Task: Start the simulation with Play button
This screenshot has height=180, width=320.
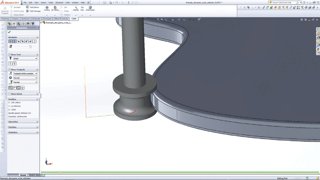Action: (x=10, y=41)
